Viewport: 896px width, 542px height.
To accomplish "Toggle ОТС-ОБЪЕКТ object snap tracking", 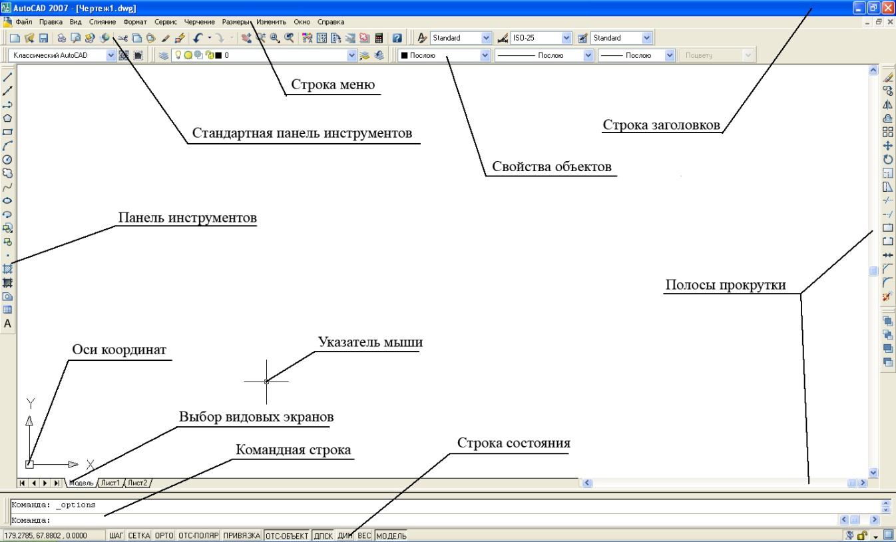I will pos(287,535).
